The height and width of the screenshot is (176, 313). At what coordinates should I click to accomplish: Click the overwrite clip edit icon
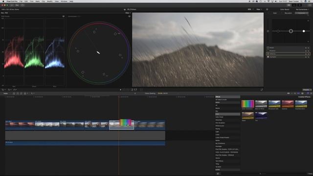[25, 93]
